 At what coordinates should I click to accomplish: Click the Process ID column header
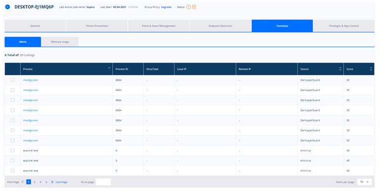point(128,69)
